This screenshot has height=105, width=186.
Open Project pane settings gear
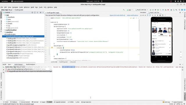pos(41,13)
